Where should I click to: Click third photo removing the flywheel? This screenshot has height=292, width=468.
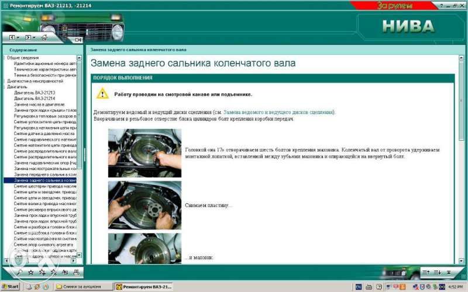[144, 249]
